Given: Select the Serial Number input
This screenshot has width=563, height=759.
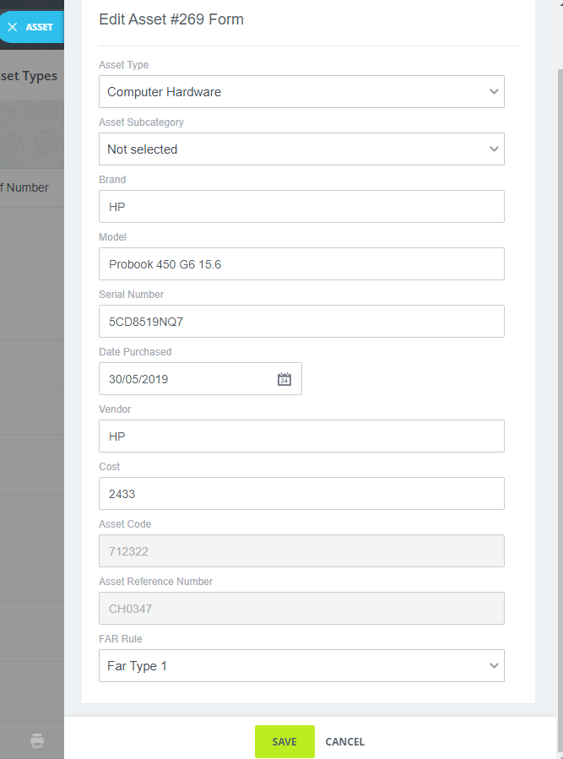Looking at the screenshot, I should [301, 322].
